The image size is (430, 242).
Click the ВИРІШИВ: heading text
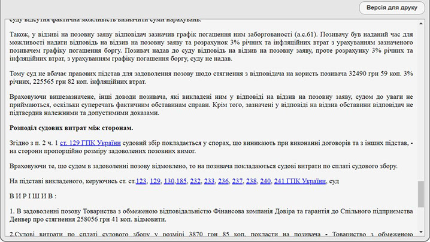click(33, 196)
